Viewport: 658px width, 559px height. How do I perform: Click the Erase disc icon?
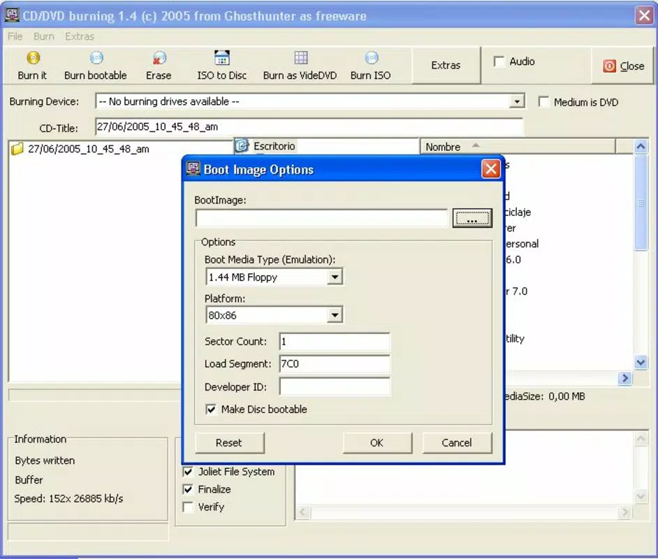(x=159, y=57)
